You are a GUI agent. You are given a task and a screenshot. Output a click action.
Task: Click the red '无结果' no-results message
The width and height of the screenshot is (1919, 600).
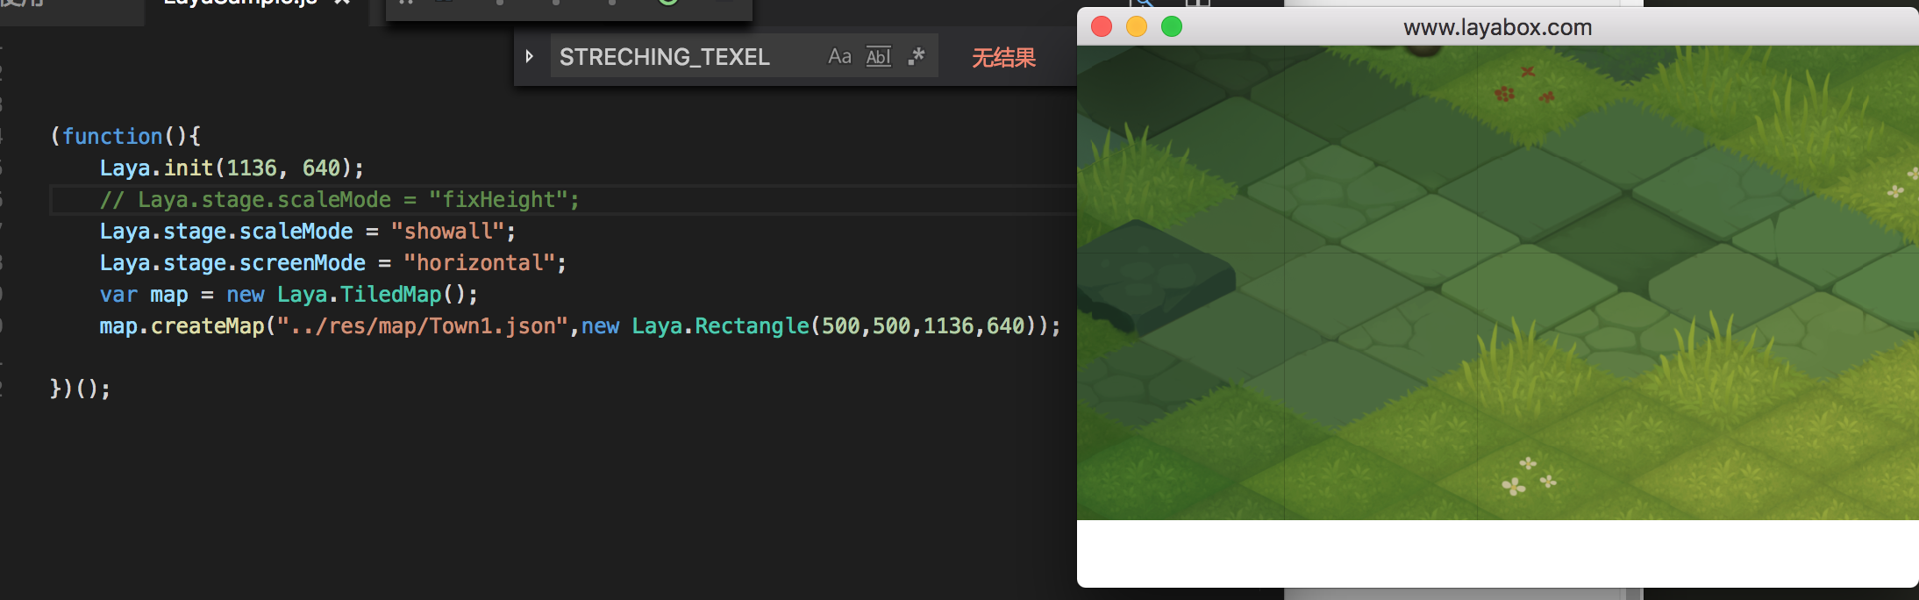tap(1003, 58)
